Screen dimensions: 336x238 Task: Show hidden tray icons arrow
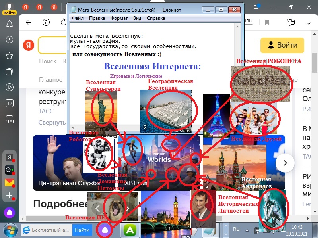pos(247,230)
